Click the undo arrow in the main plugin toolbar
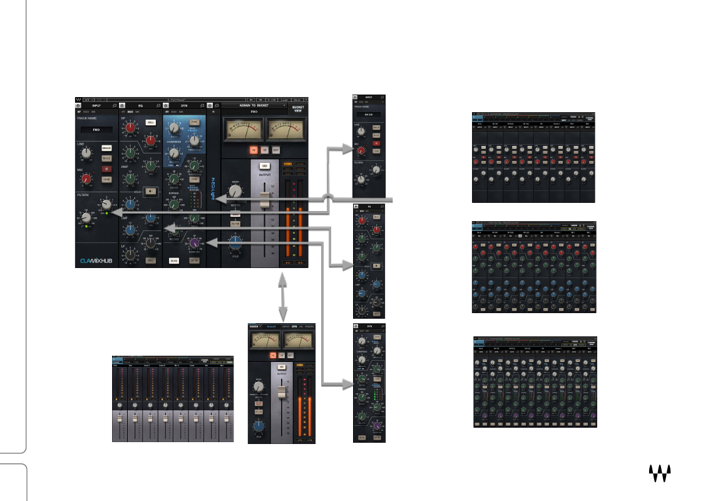 [251, 100]
